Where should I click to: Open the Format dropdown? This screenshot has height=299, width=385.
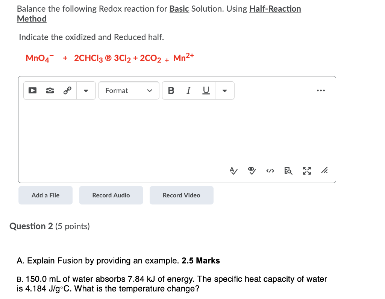(129, 90)
